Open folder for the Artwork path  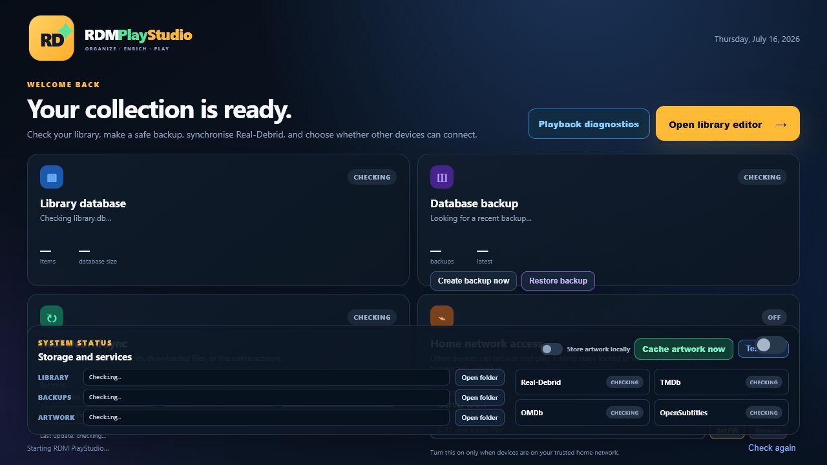point(479,418)
